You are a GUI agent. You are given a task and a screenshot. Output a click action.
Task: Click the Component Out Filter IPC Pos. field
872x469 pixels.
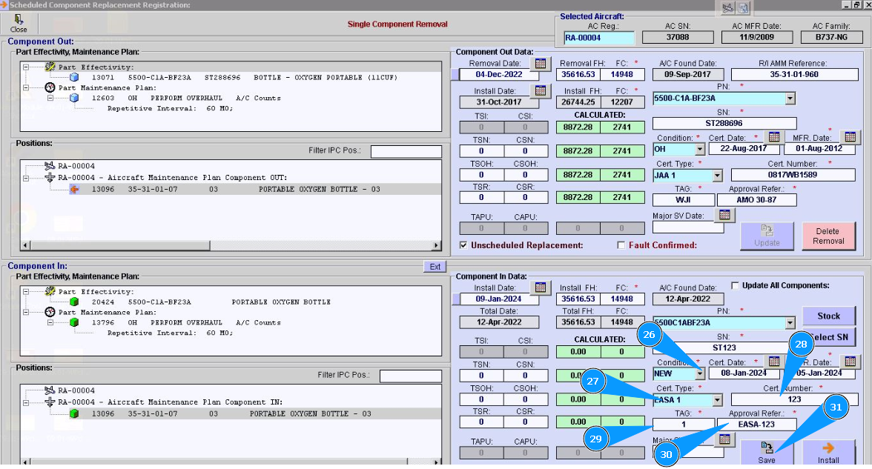point(405,151)
